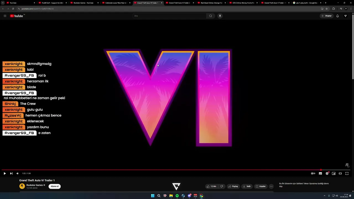The image size is (354, 199).
Task: Play the video with the play button
Action: point(5,173)
